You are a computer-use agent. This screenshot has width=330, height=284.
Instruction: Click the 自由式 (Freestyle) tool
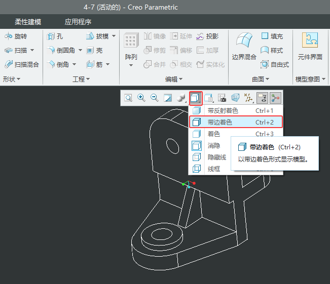point(275,64)
